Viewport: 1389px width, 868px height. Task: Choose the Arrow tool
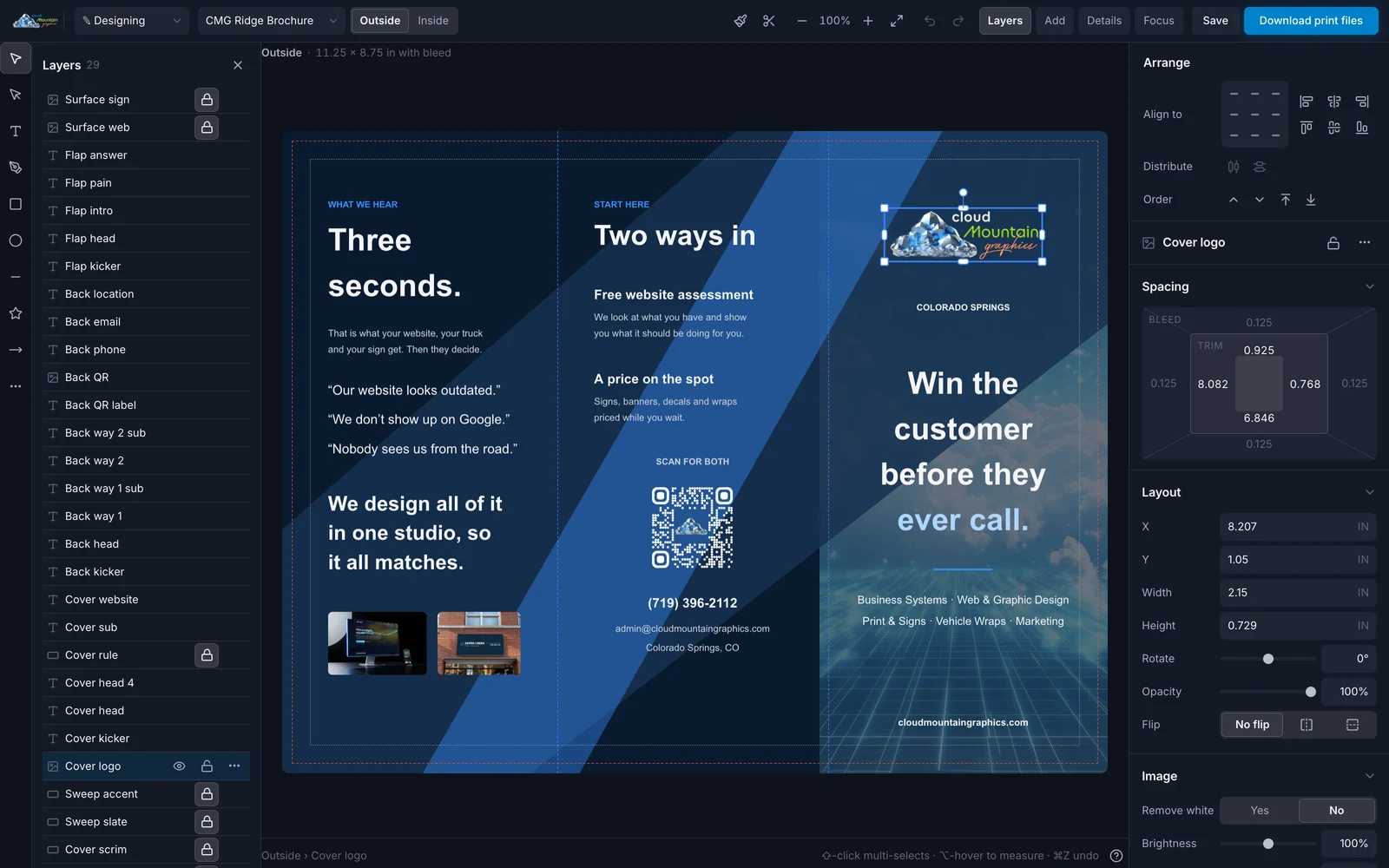(16, 350)
